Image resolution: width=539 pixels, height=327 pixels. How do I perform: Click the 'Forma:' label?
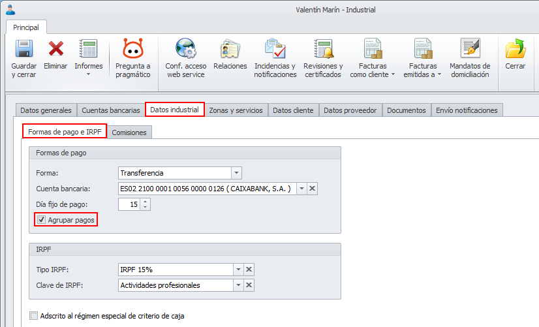[x=47, y=173]
